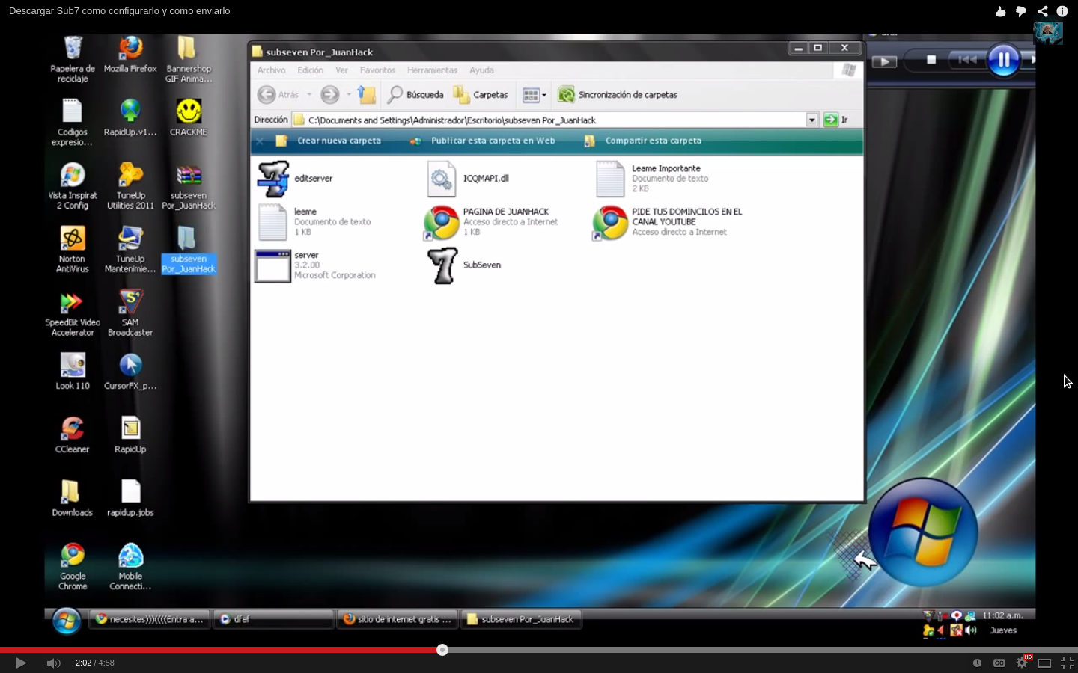
Task: Go back with the Atrás button
Action: [x=278, y=95]
